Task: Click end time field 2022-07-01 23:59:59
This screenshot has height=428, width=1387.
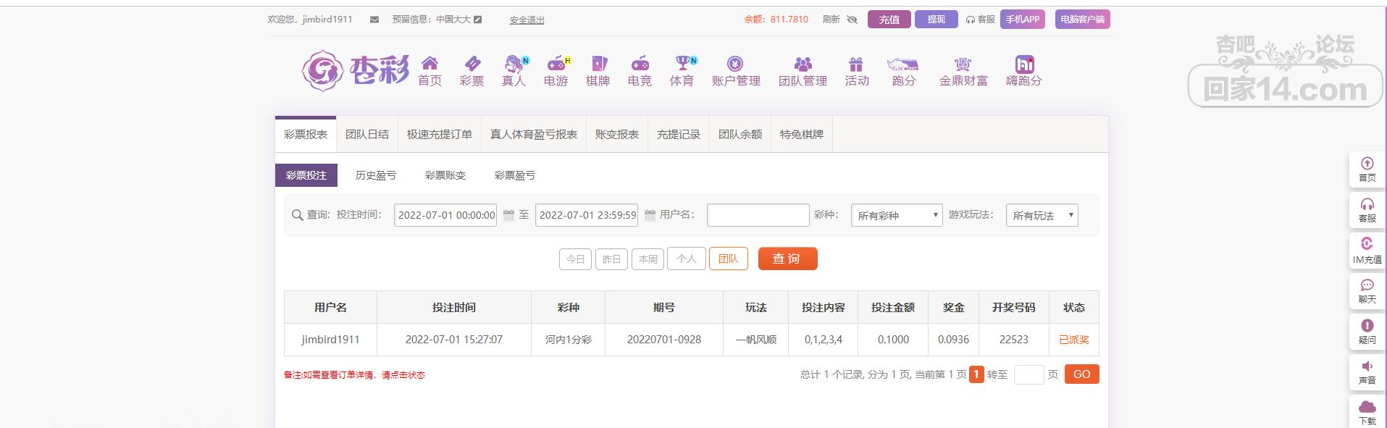Action: coord(587,215)
